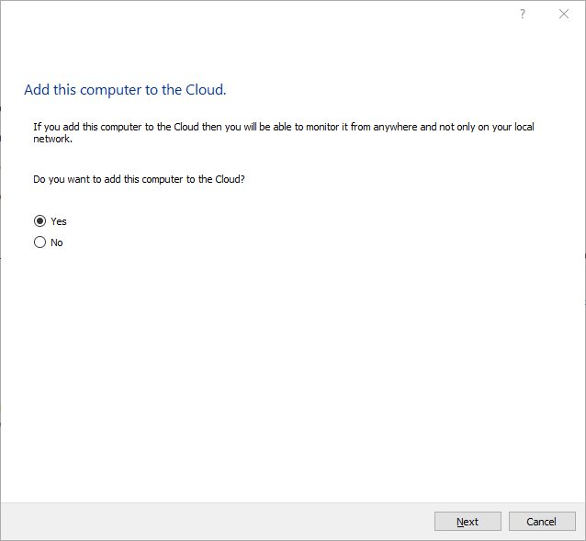Screen dimensions: 586x541
Task: Click the empty radio circle next to No
Action: 39,242
